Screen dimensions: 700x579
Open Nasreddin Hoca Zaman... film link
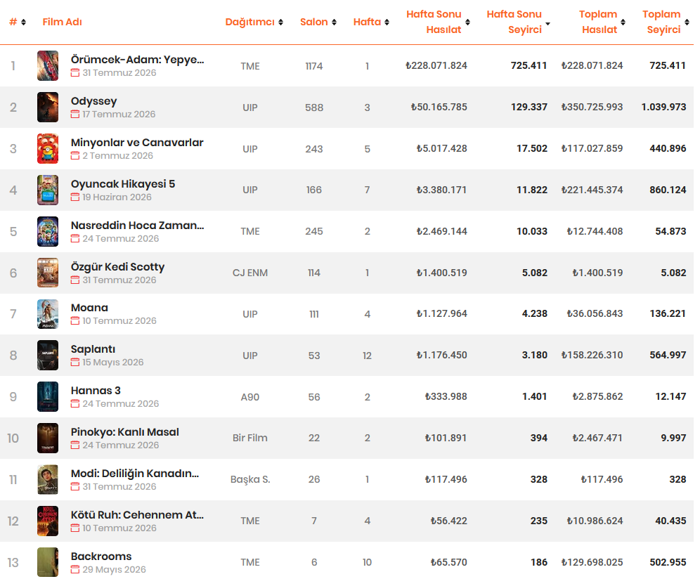[x=138, y=226]
